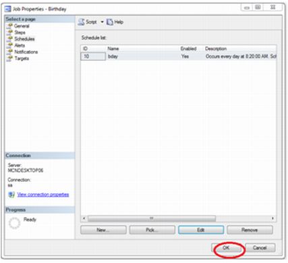Viewport: 288px width, 263px height.
Task: Click View connection properties link
Action: coord(43,195)
